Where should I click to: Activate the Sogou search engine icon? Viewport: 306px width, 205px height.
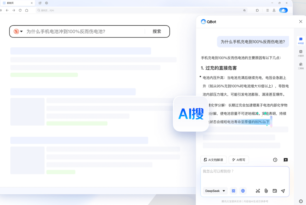(16, 31)
